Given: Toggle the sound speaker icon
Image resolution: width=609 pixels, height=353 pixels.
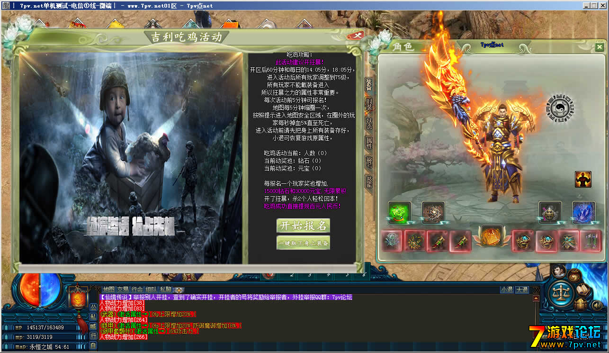Looking at the screenshot, I should (596, 305).
